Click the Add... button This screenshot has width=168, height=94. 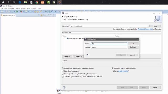[x=155, y=26]
